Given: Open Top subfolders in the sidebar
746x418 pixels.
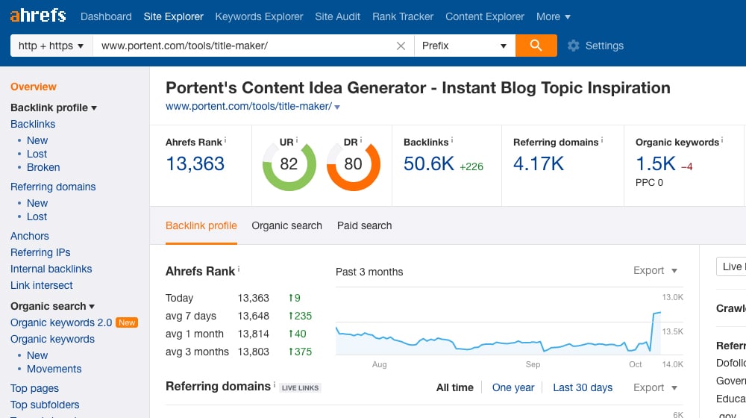Looking at the screenshot, I should point(45,405).
